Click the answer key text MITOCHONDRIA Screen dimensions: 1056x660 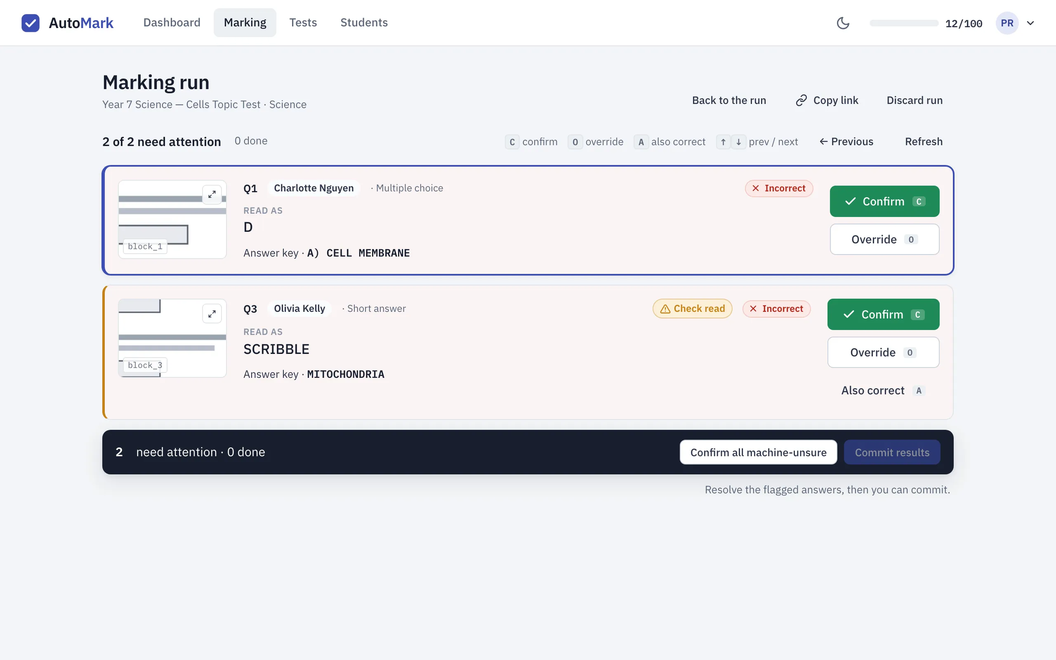[x=346, y=375]
